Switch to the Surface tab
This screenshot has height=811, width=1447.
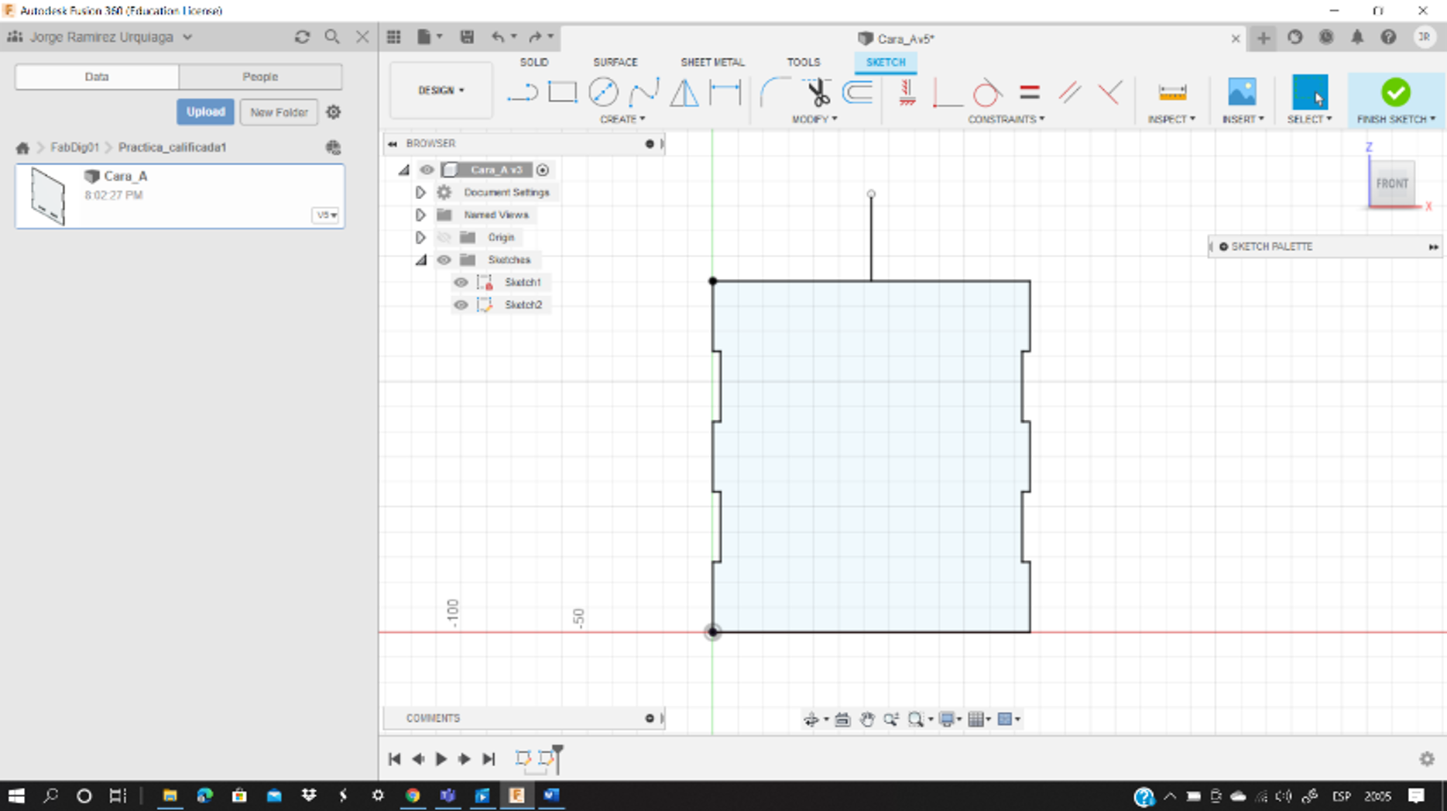(x=615, y=62)
